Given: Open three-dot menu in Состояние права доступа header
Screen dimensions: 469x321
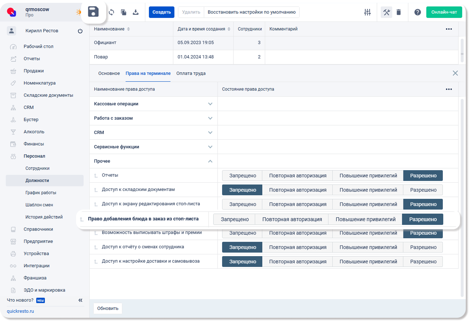Looking at the screenshot, I should pos(449,89).
